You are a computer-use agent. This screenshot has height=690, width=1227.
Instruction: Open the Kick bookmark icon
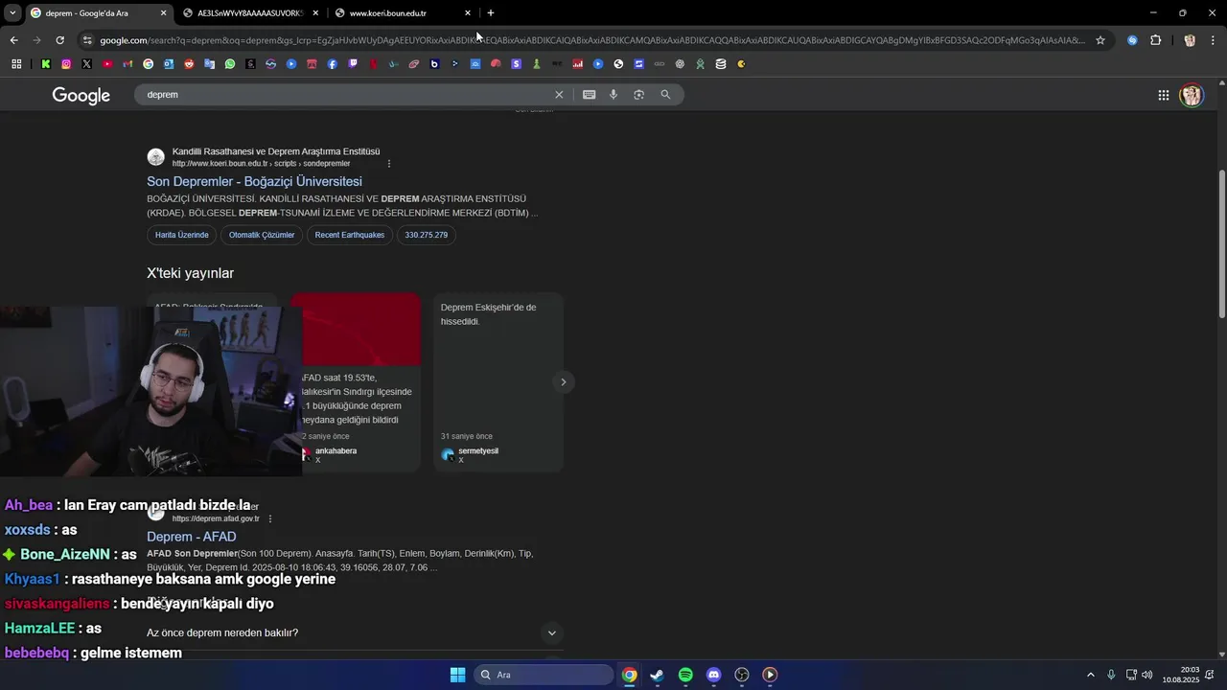(45, 64)
